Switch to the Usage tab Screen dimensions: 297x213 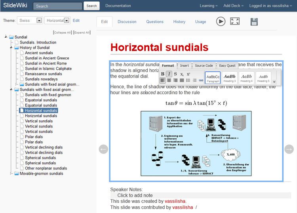click(x=201, y=22)
